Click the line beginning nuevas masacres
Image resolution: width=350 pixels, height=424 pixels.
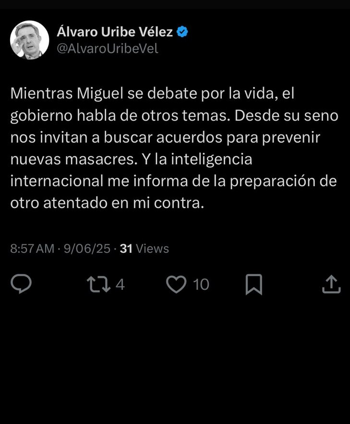(131, 159)
